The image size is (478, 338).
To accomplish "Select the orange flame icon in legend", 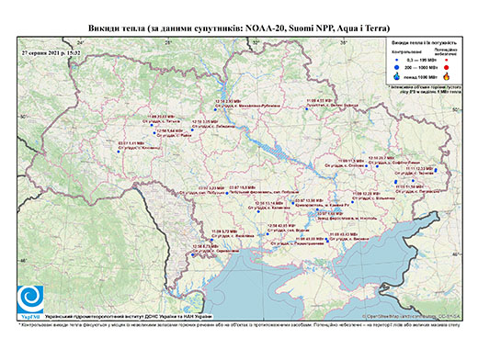I will [447, 76].
